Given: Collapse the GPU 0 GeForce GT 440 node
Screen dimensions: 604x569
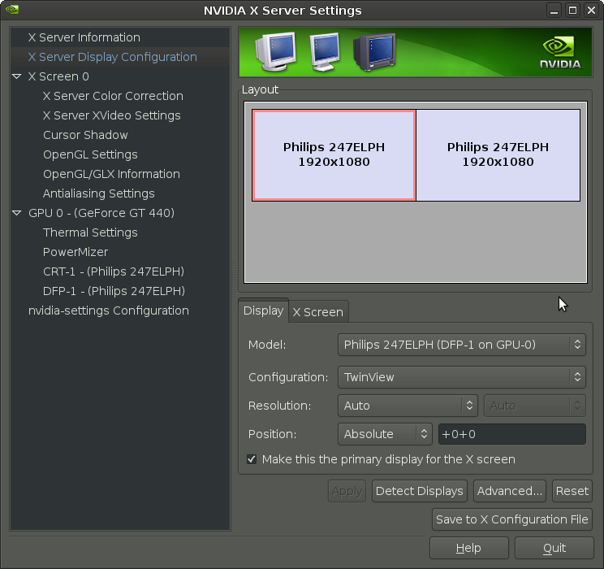Looking at the screenshot, I should (x=17, y=213).
